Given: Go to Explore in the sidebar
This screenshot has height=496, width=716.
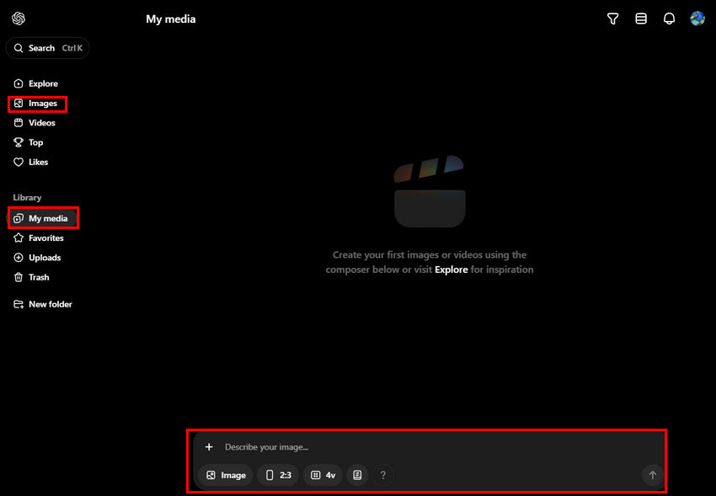Looking at the screenshot, I should coord(36,83).
